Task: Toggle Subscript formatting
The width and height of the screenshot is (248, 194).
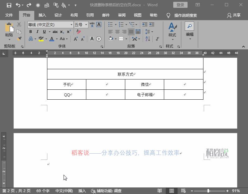Action: tap(62, 32)
